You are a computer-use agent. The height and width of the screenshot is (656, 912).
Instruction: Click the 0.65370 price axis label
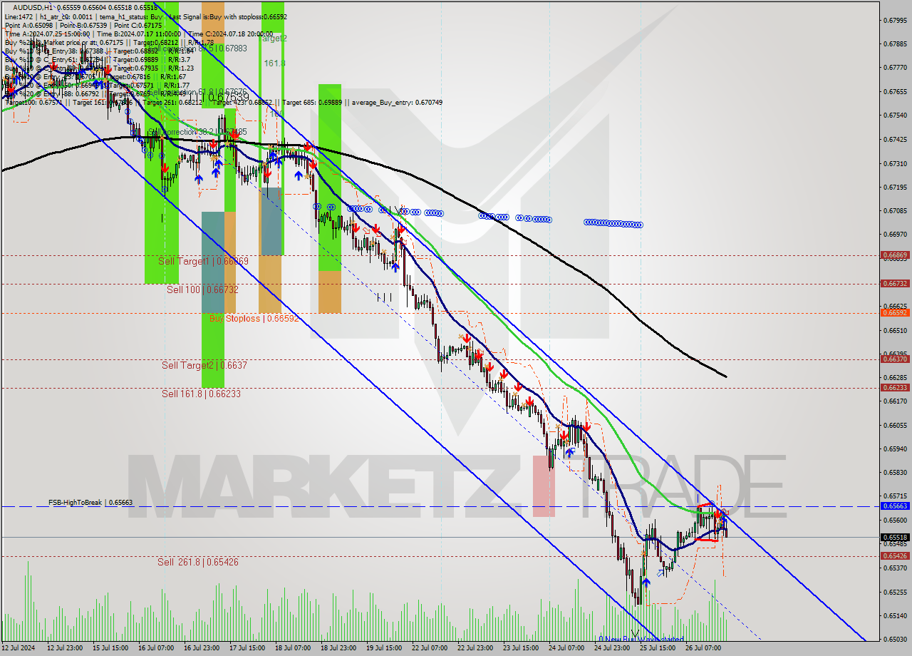pyautogui.click(x=894, y=568)
